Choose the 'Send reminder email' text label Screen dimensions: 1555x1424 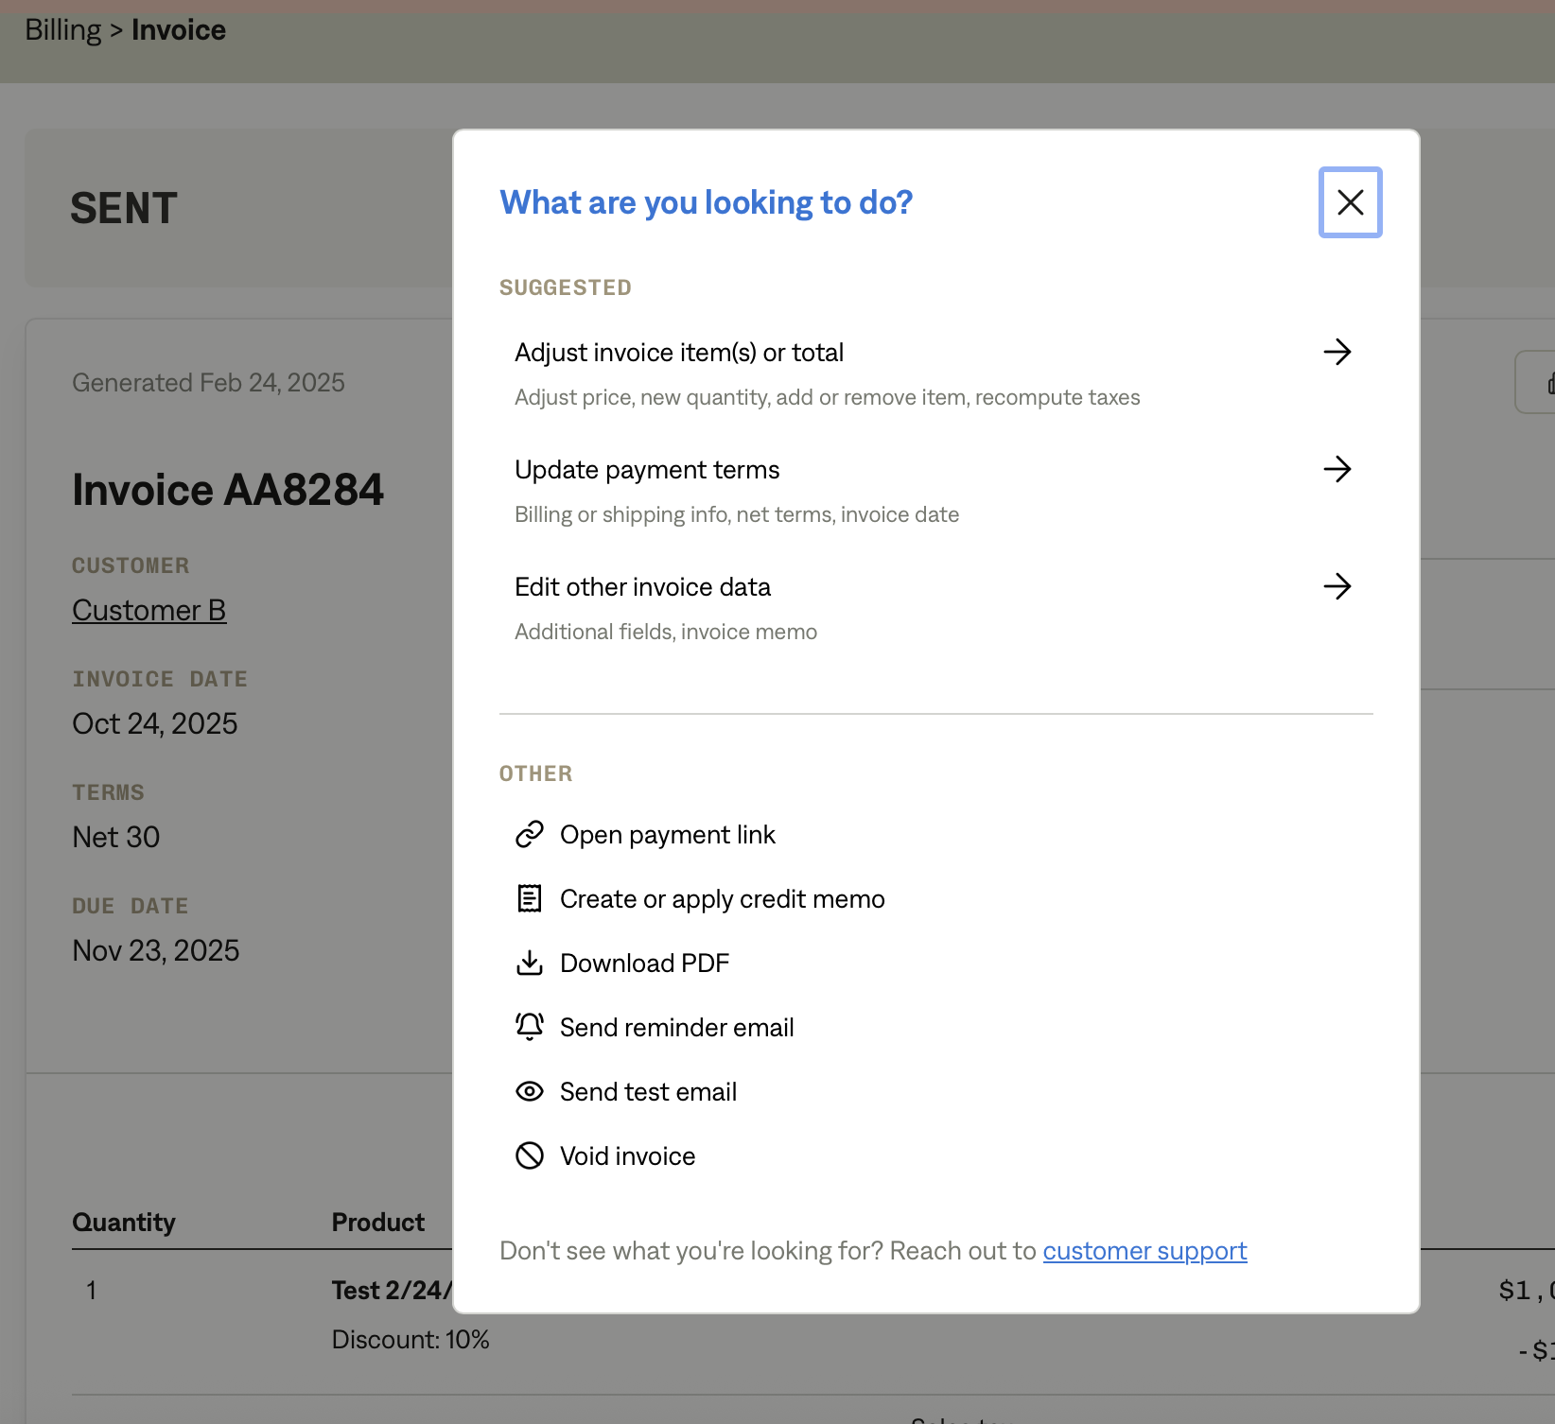click(x=676, y=1028)
